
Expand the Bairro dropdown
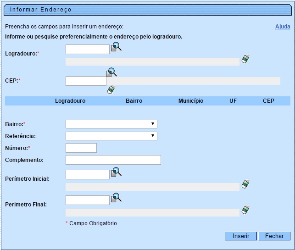[x=111, y=124]
